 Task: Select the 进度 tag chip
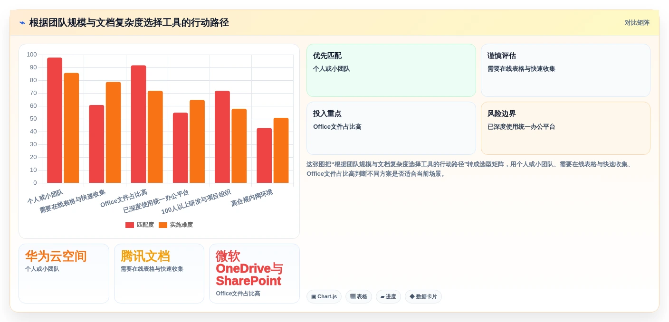[388, 296]
